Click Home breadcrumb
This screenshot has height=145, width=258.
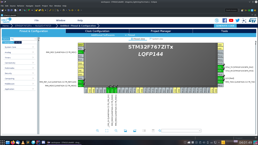tap(6, 26)
